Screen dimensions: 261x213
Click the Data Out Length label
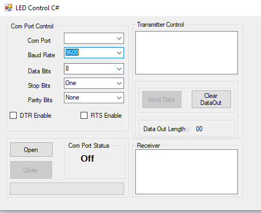166,129
